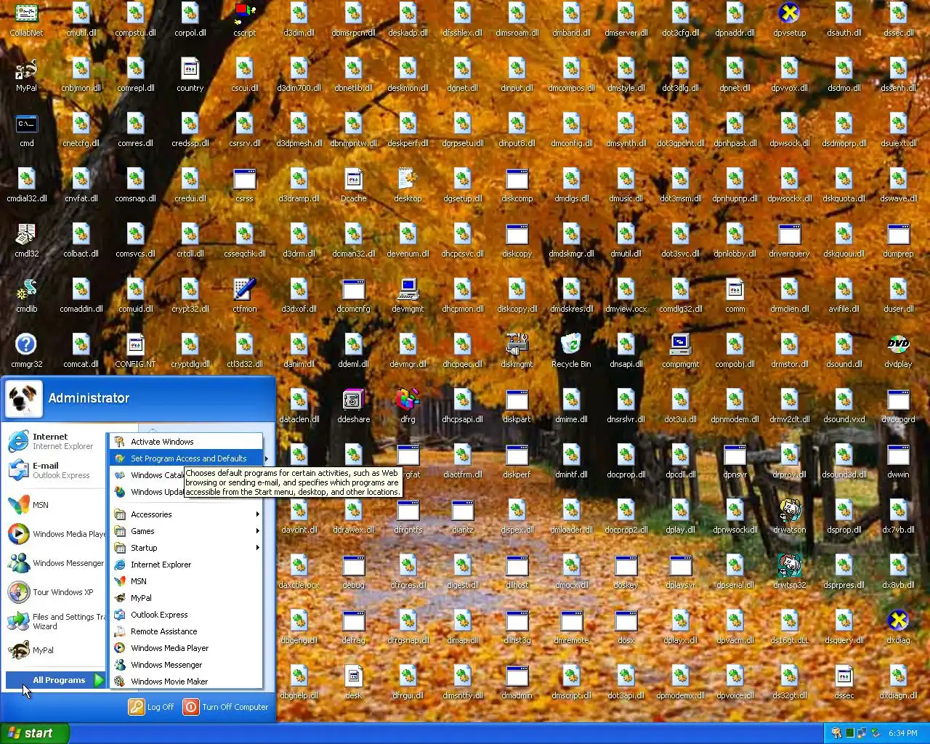Open Files and Settings Transfer Wizard
This screenshot has width=930, height=744.
click(x=56, y=621)
